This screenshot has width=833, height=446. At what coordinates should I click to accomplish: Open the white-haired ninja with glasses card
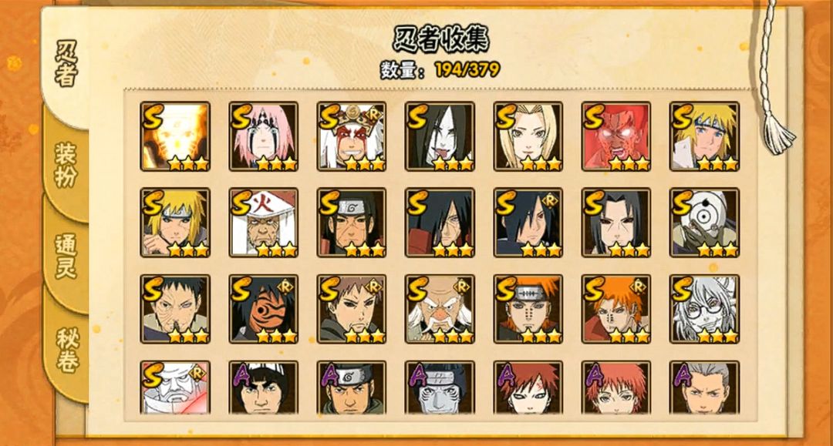704,309
